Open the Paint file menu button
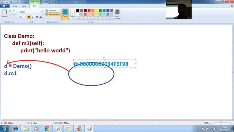Image resolution: width=234 pixels, height=132 pixels. [x=5, y=6]
